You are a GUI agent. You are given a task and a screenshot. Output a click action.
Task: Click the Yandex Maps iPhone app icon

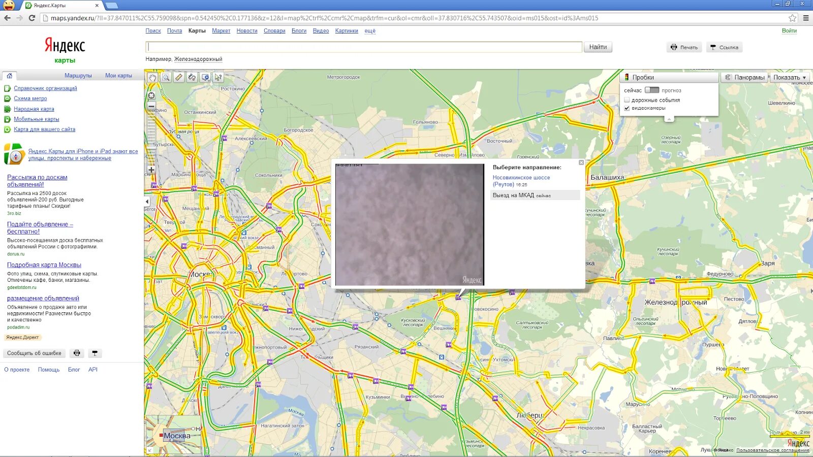point(14,154)
